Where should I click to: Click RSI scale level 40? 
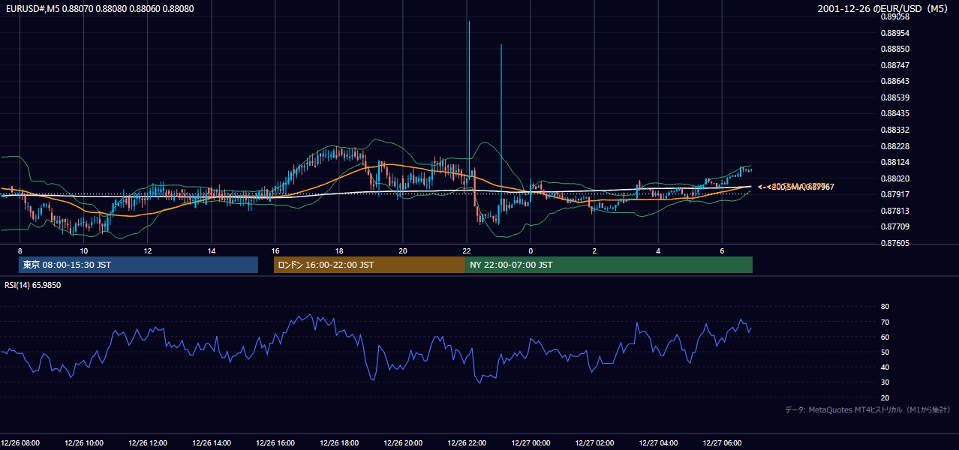pos(885,367)
